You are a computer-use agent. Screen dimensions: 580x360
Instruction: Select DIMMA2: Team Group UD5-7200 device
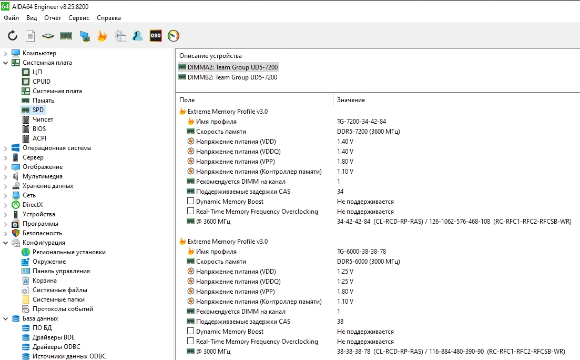232,67
